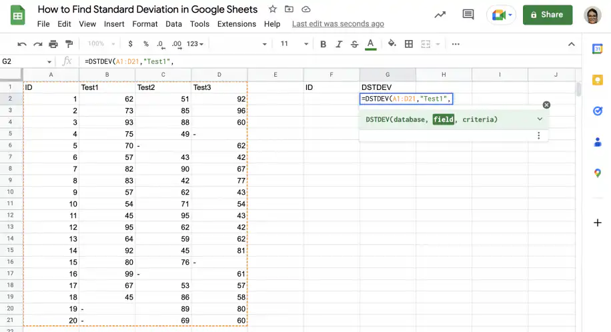Open the Extensions menu
The height and width of the screenshot is (332, 611).
click(x=237, y=24)
